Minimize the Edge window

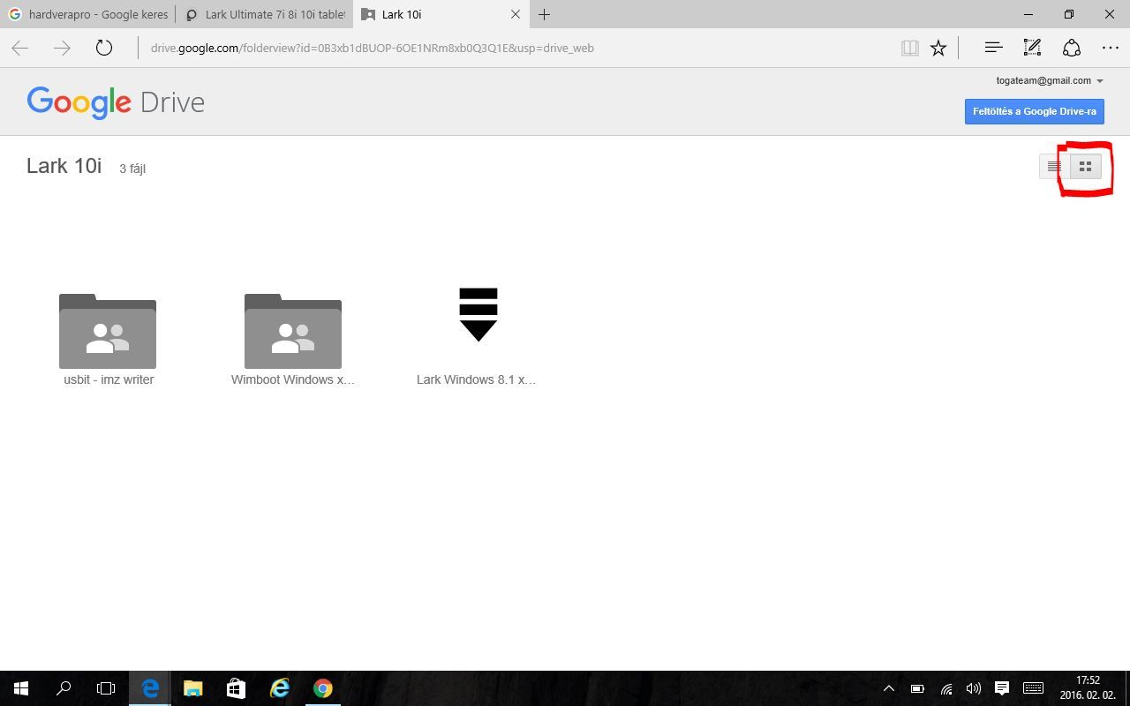[x=1028, y=14]
